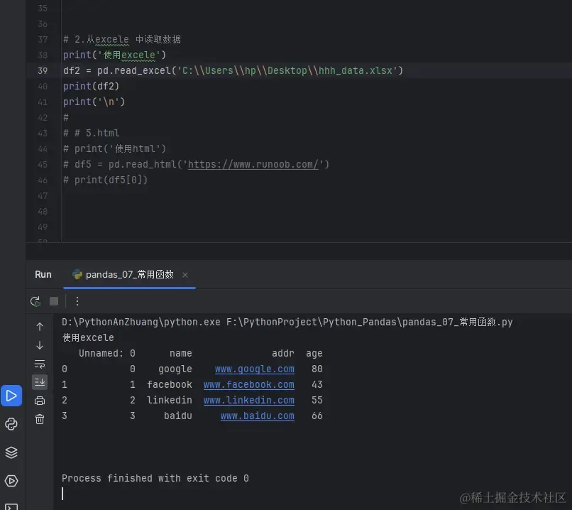572x510 pixels.
Task: Print the console output
Action: [40, 401]
